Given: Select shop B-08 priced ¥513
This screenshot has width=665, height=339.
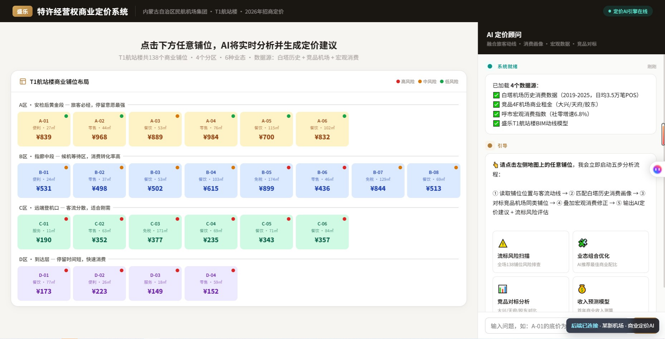Looking at the screenshot, I should click(434, 180).
